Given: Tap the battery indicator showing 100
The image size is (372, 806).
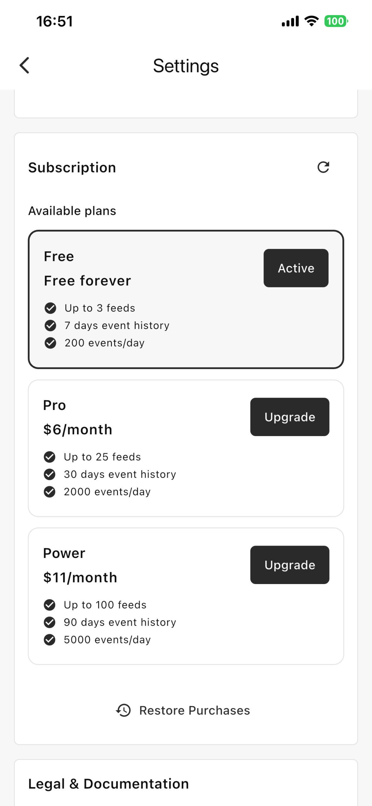Looking at the screenshot, I should 336,21.
